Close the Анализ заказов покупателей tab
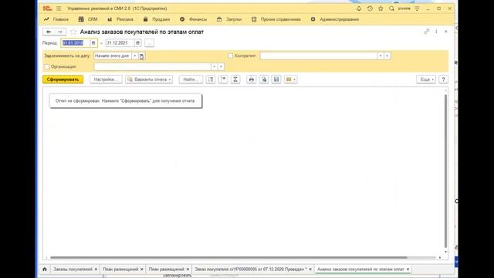This screenshot has width=494, height=278. [408, 270]
